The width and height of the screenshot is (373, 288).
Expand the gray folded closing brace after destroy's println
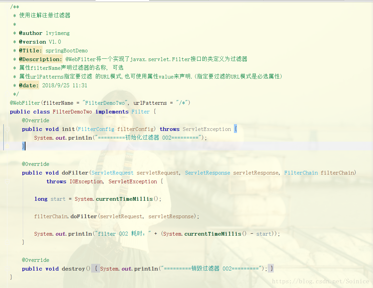(271, 269)
